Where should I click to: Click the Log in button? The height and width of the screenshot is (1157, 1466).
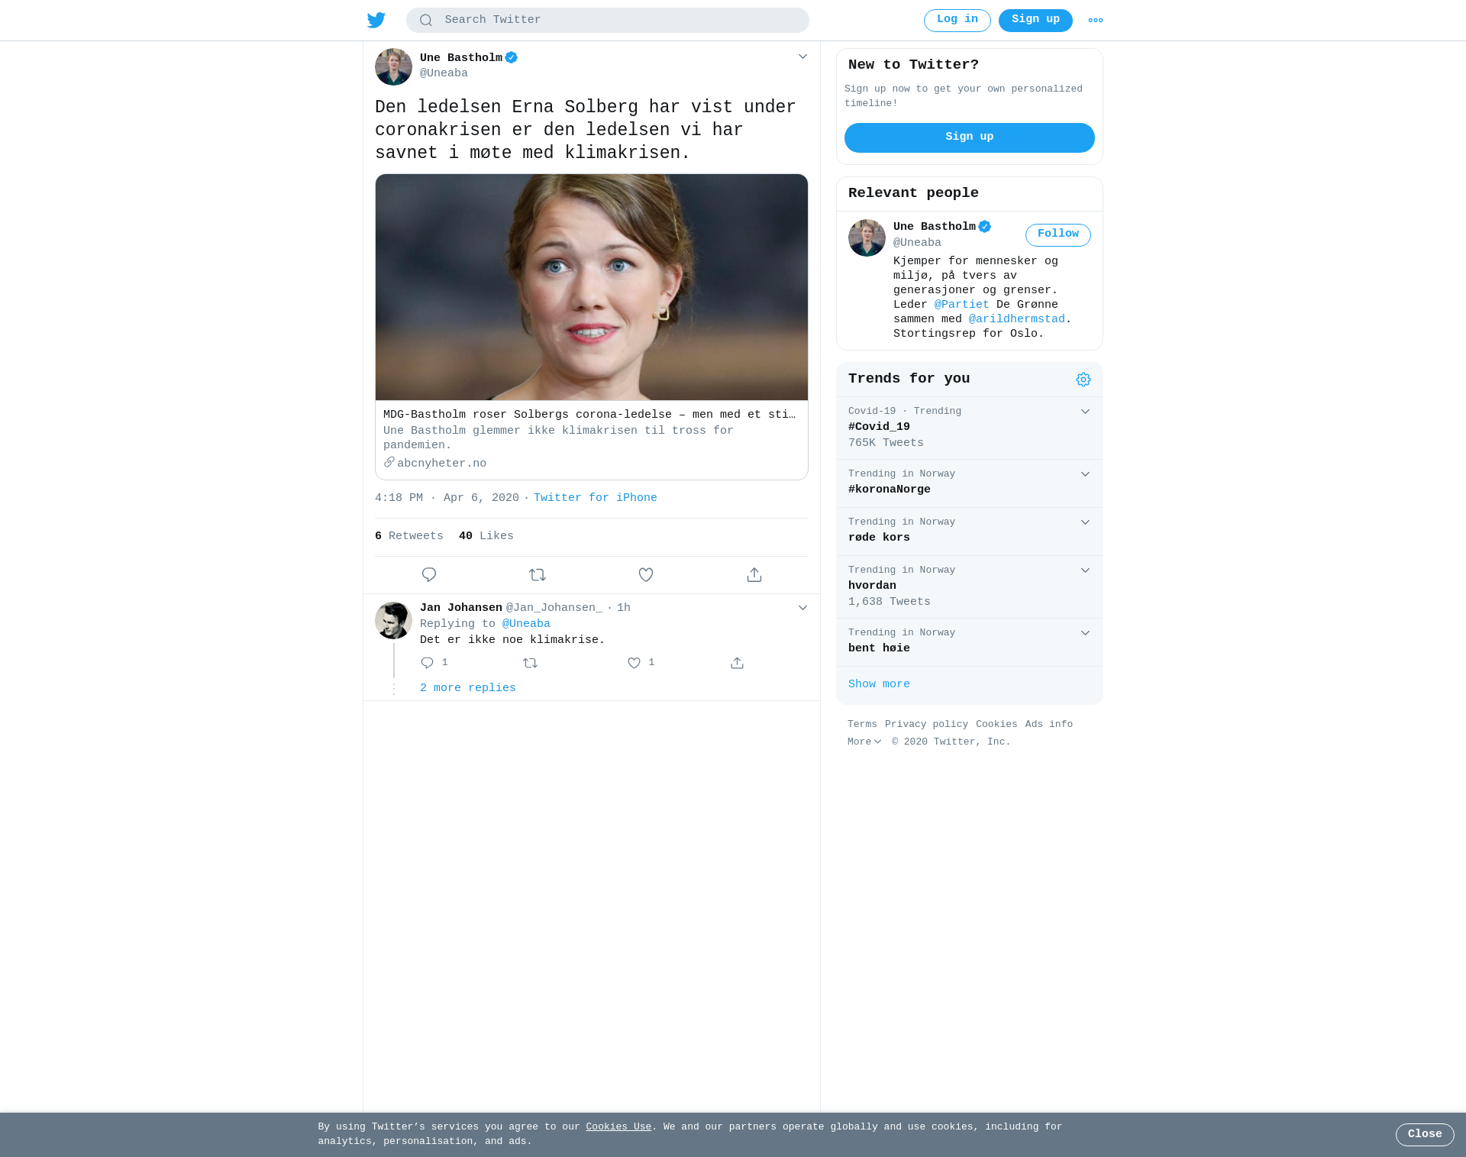[x=957, y=21]
